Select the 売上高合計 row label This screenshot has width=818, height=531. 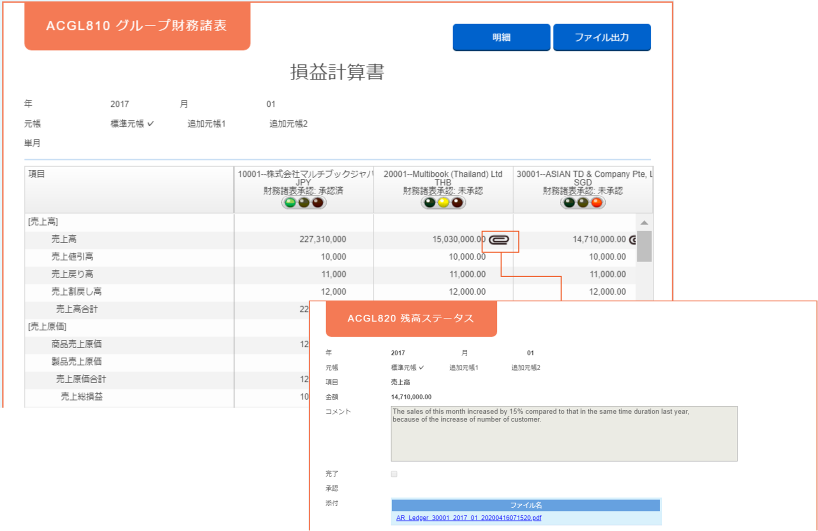point(76,309)
